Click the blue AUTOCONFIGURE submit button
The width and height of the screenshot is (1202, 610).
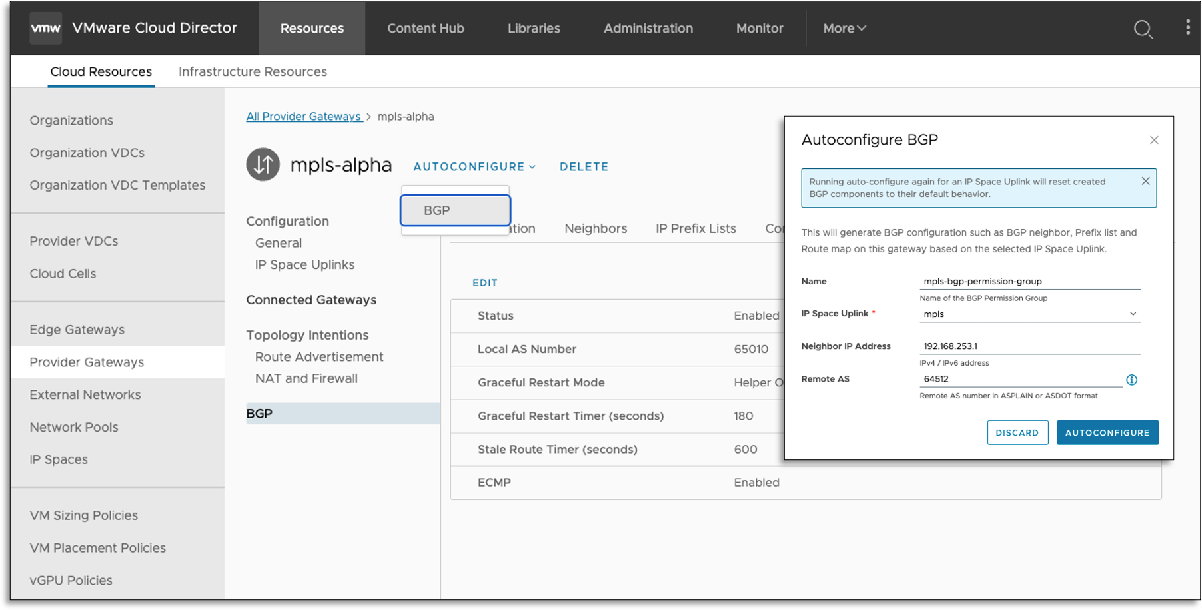(1107, 432)
